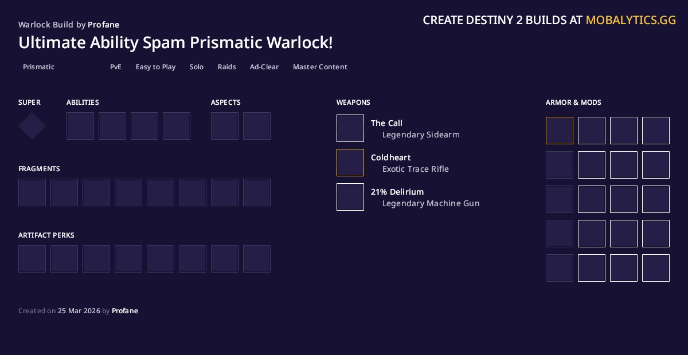
Task: Click the SUPER section heading
Action: tap(29, 102)
